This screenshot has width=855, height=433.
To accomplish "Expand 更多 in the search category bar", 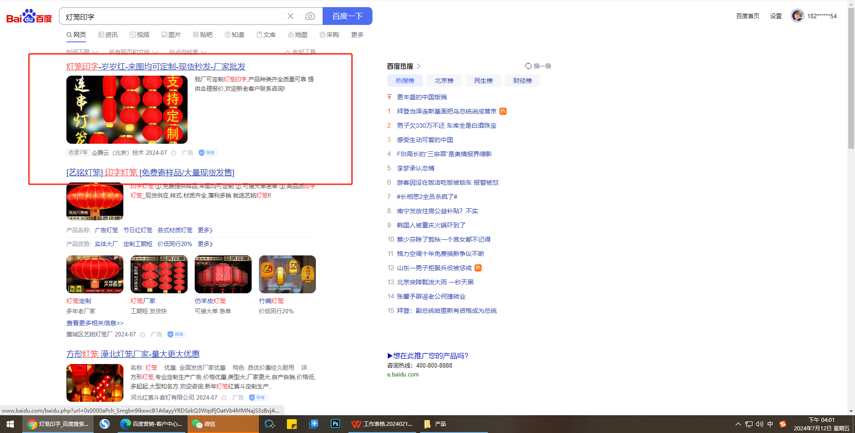I will pos(357,35).
